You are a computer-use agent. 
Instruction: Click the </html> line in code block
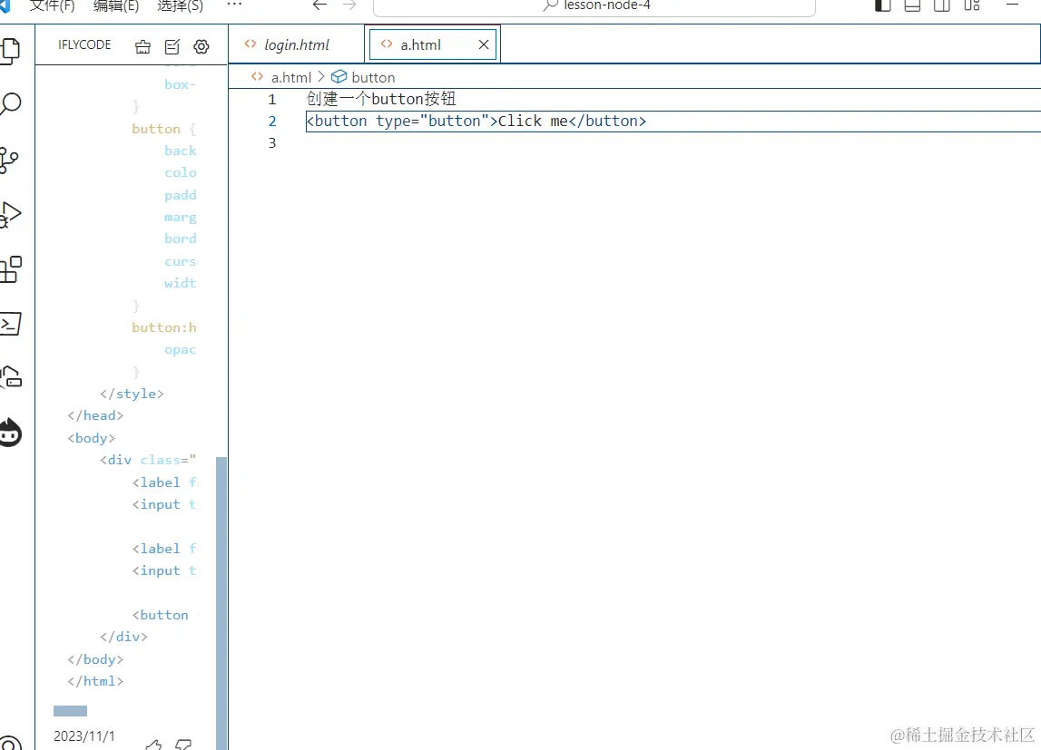pyautogui.click(x=95, y=681)
